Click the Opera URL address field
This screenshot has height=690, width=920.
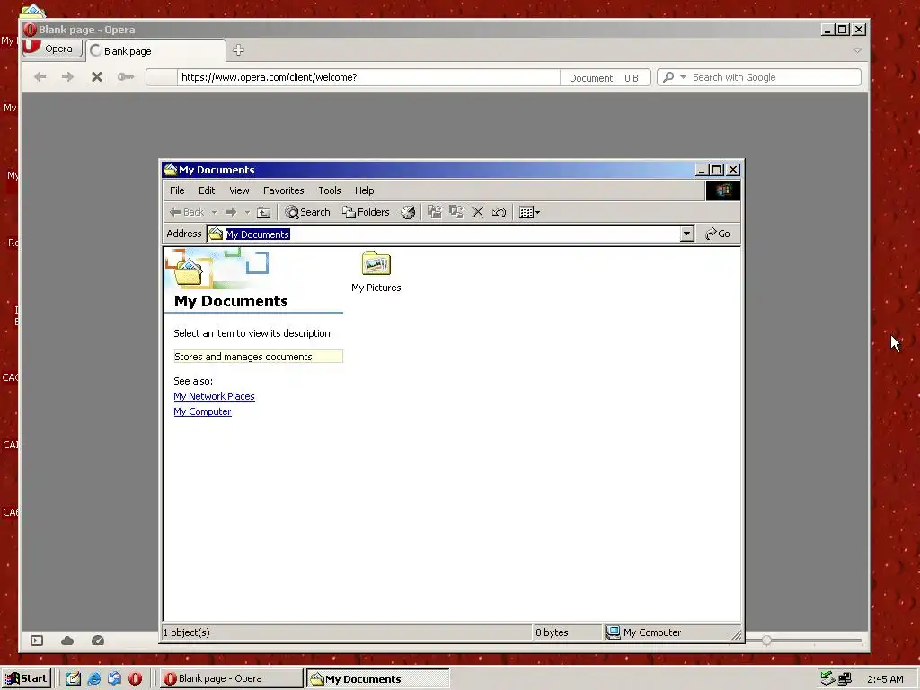click(368, 77)
